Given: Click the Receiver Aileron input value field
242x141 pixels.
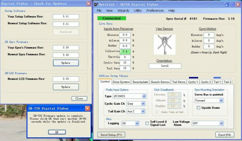Looking at the screenshot, I should [x=125, y=41].
